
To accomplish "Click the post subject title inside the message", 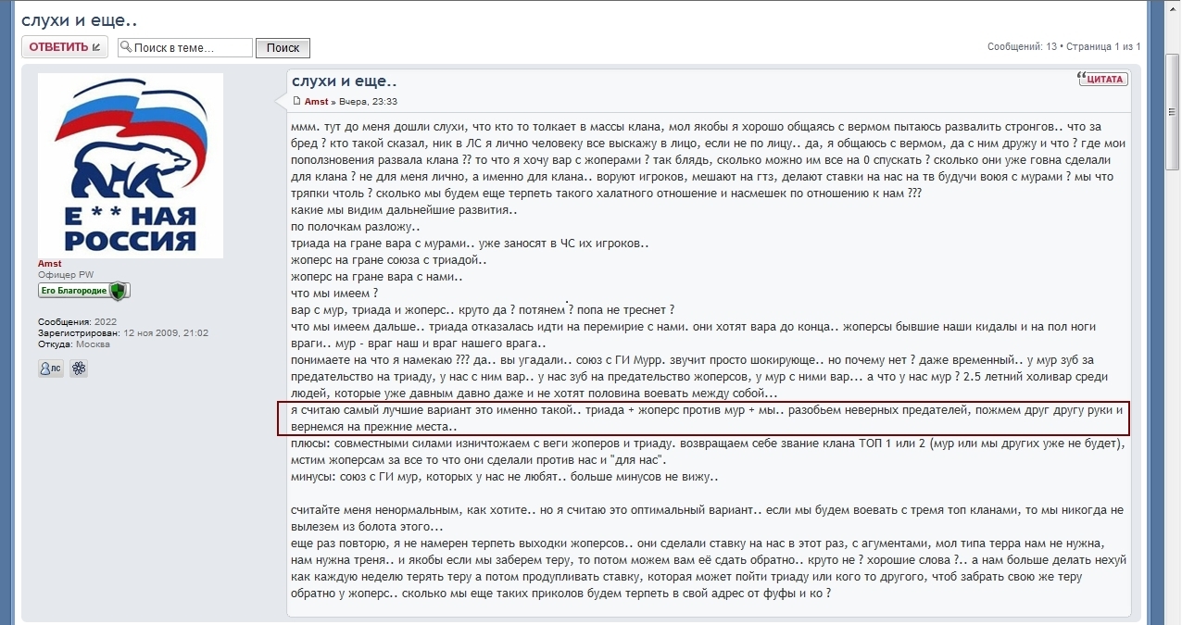I will 344,81.
